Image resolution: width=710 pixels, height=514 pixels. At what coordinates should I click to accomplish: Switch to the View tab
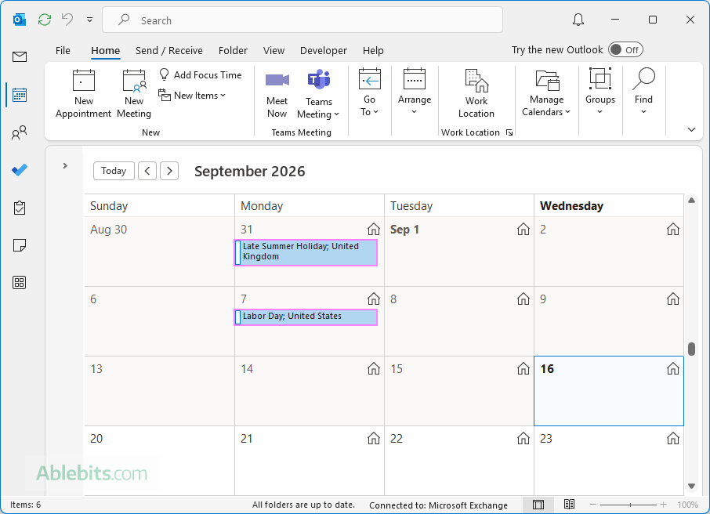pyautogui.click(x=274, y=50)
